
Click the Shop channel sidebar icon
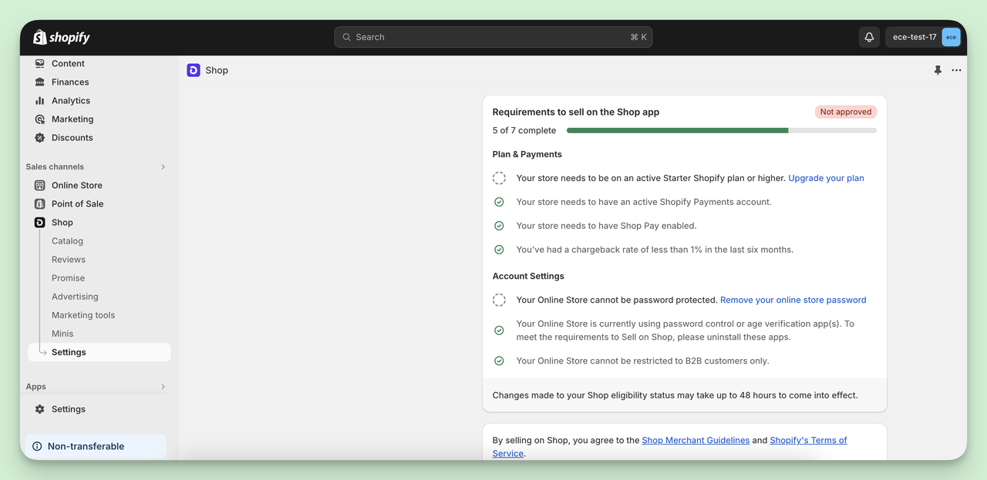tap(40, 222)
